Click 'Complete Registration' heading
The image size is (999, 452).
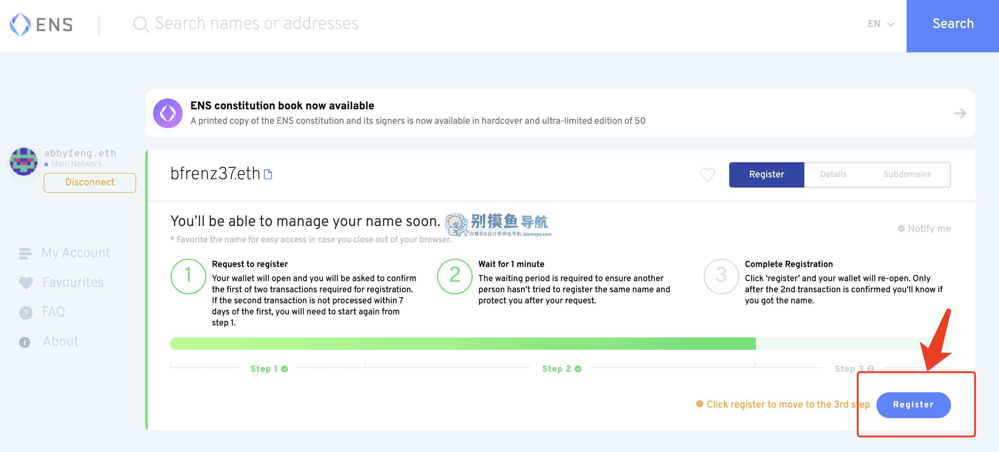[788, 264]
